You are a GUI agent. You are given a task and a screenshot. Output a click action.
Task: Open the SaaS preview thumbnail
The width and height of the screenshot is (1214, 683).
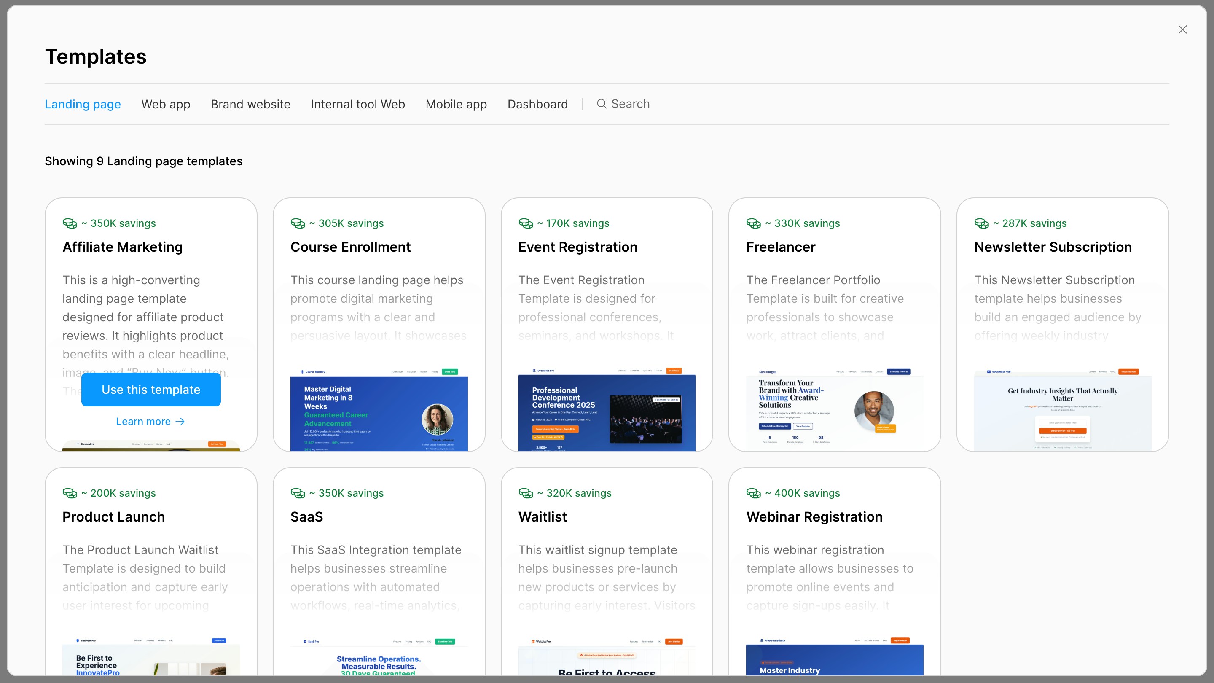pos(379,656)
